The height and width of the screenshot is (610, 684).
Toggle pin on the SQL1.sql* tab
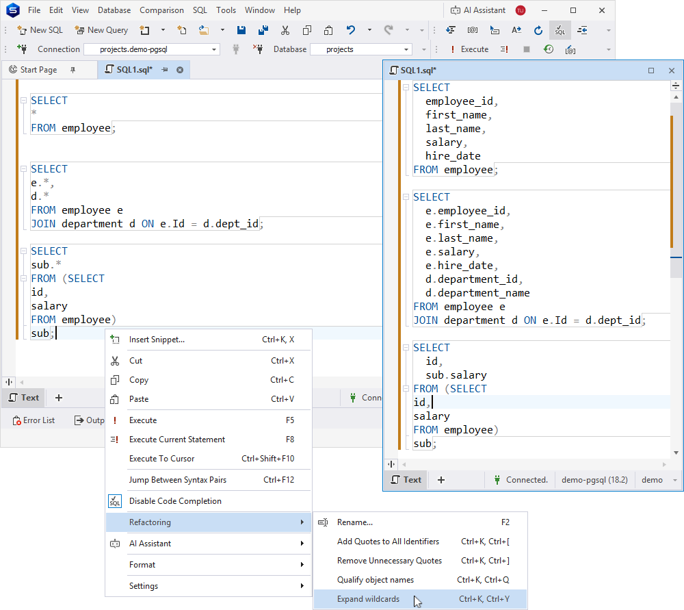pyautogui.click(x=165, y=70)
